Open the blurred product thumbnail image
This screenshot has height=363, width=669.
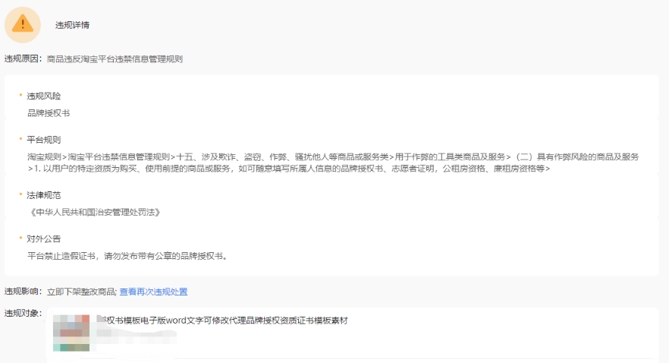pos(74,334)
